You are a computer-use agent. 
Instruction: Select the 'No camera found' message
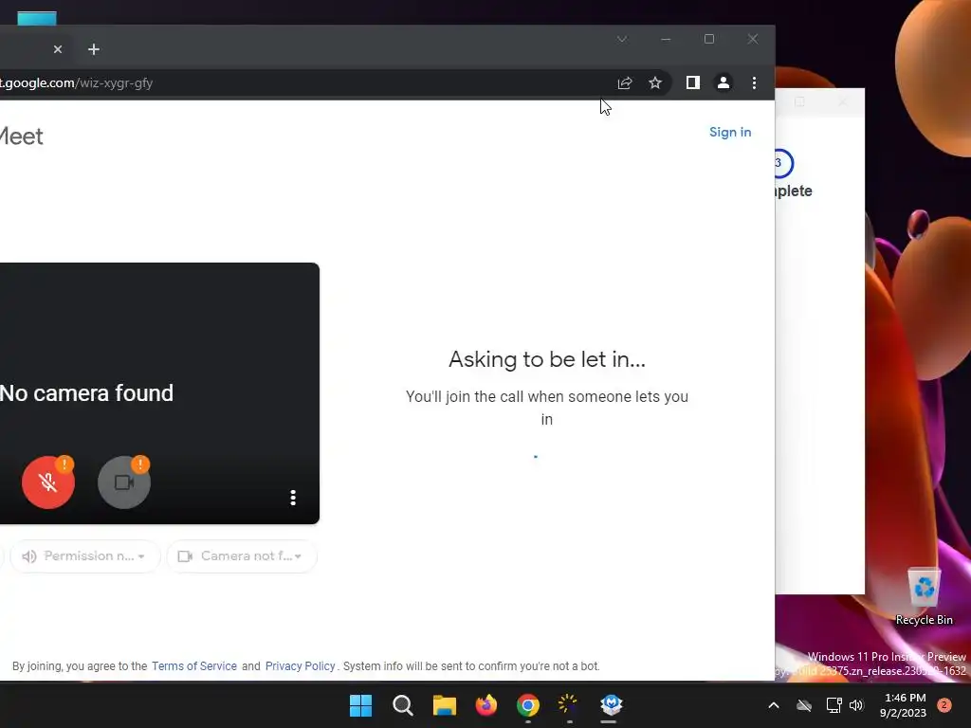pyautogui.click(x=86, y=393)
